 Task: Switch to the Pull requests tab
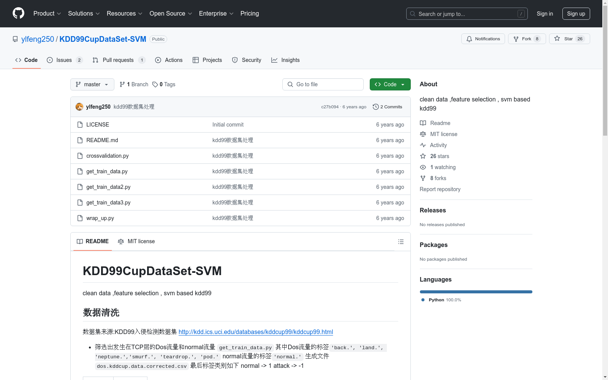point(119,60)
